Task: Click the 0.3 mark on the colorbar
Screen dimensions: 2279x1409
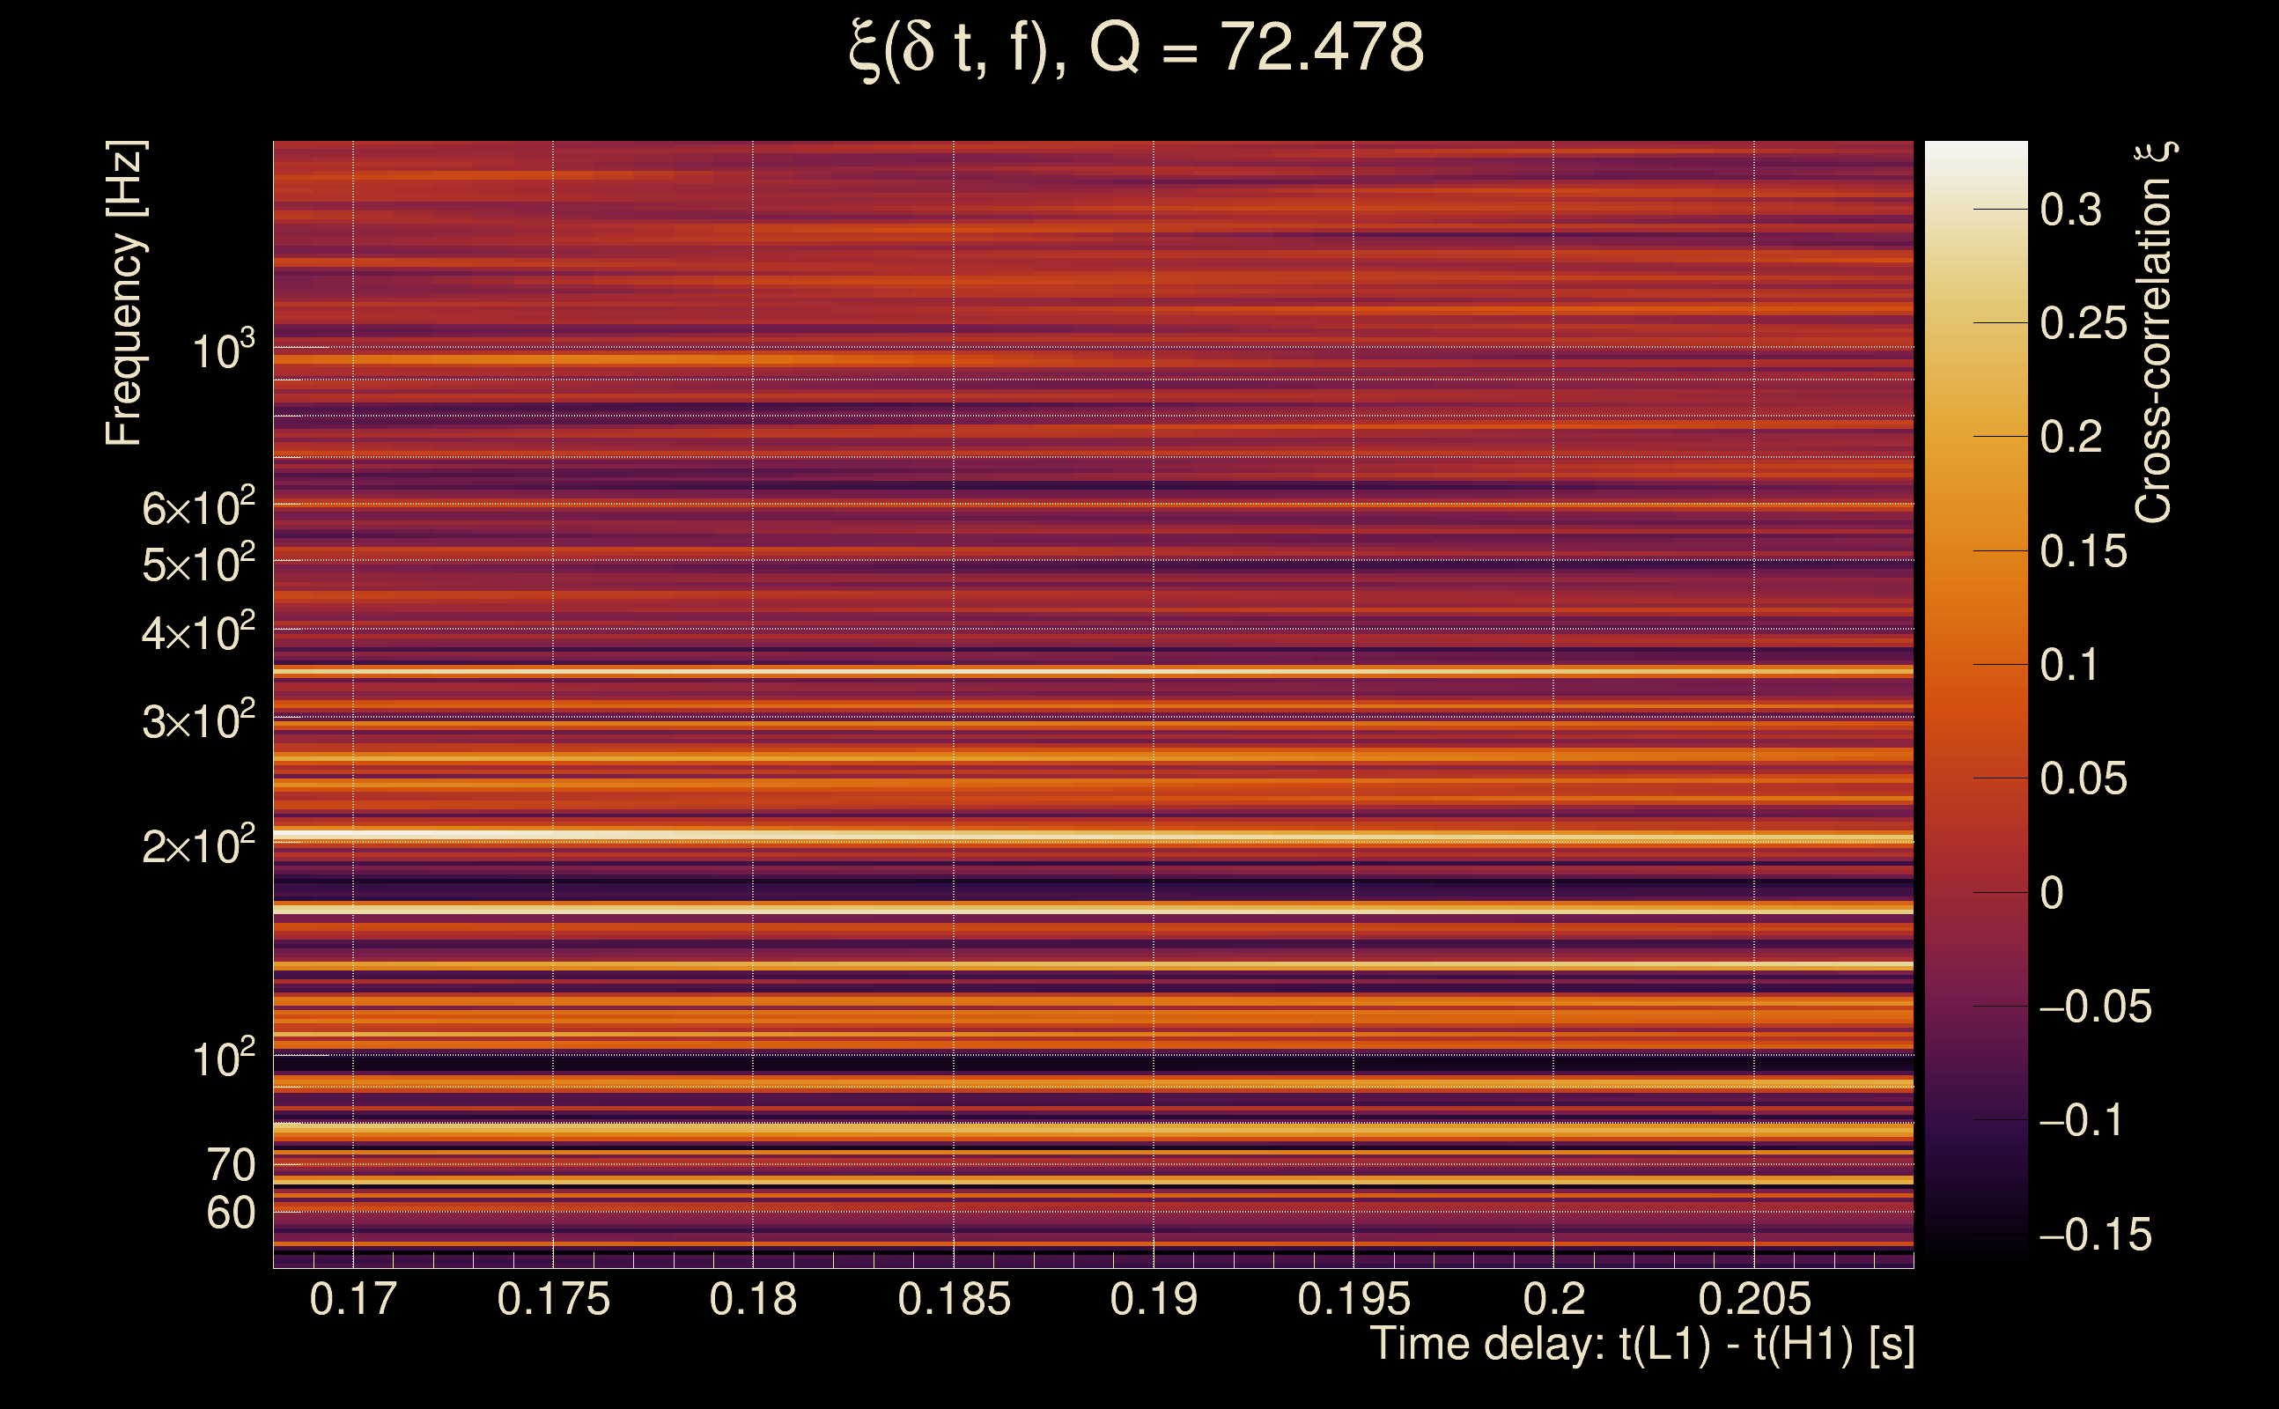Action: 2070,210
